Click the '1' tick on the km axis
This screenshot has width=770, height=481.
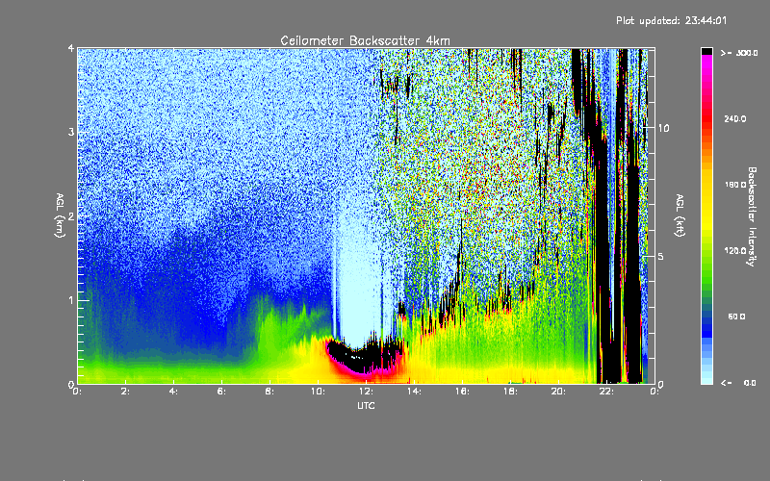pyautogui.click(x=71, y=300)
